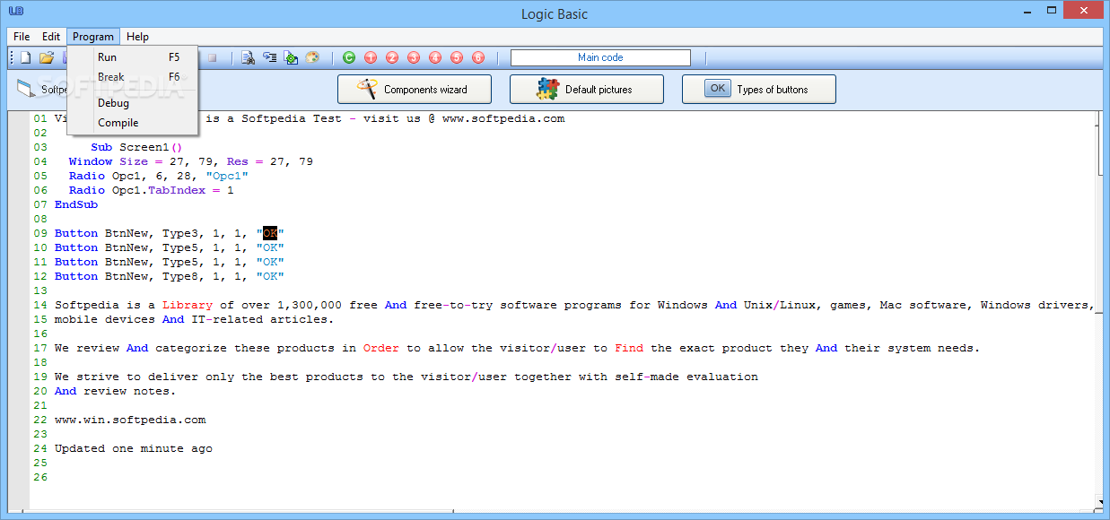Close the opened Program menu

93,37
